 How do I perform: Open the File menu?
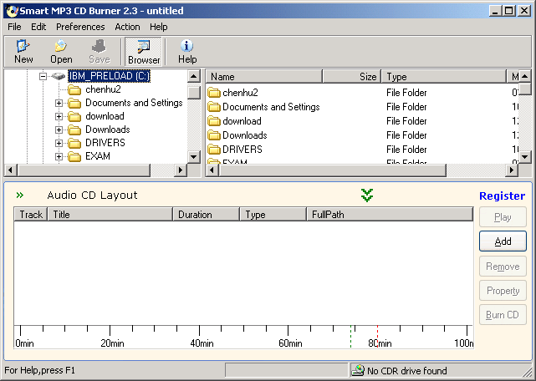pyautogui.click(x=14, y=27)
